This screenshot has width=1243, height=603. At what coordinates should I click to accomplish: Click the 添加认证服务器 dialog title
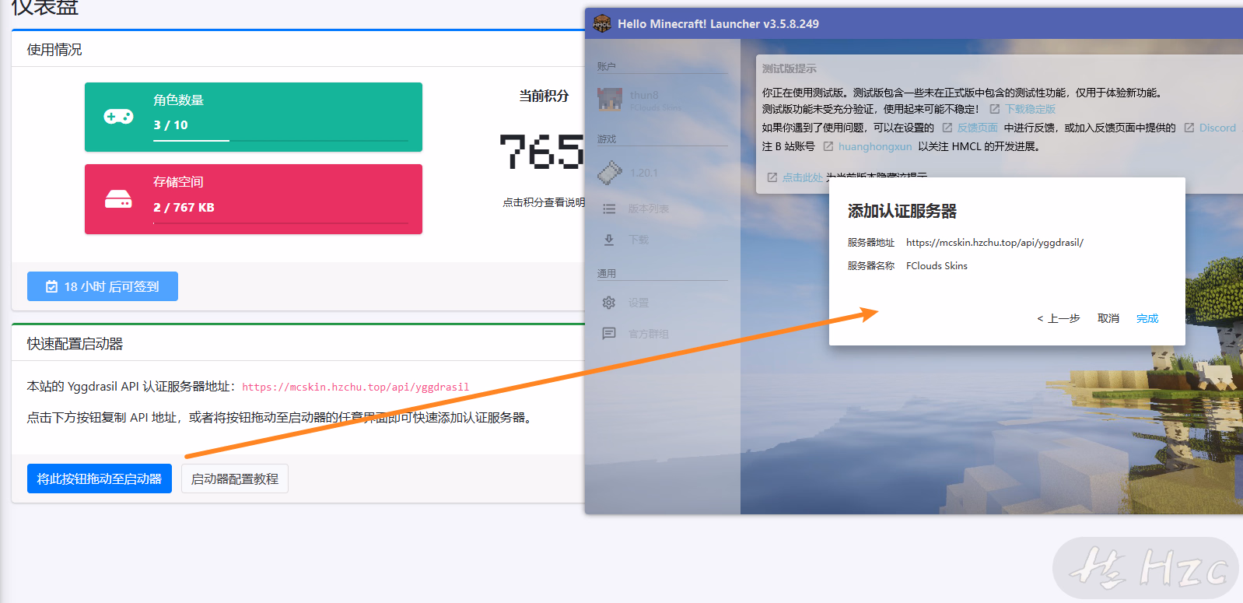[x=902, y=211]
